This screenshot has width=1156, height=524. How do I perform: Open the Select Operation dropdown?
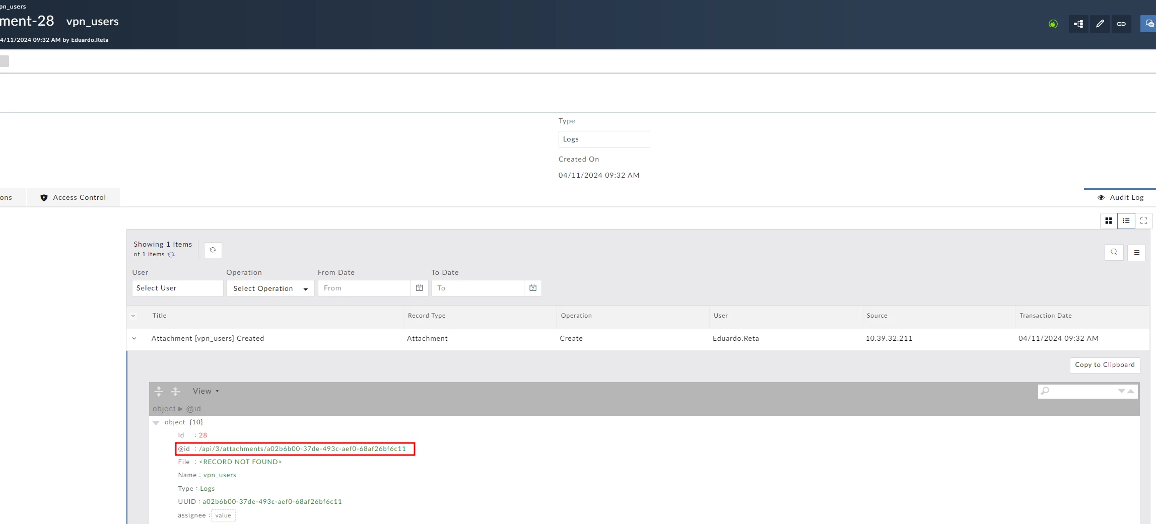270,288
